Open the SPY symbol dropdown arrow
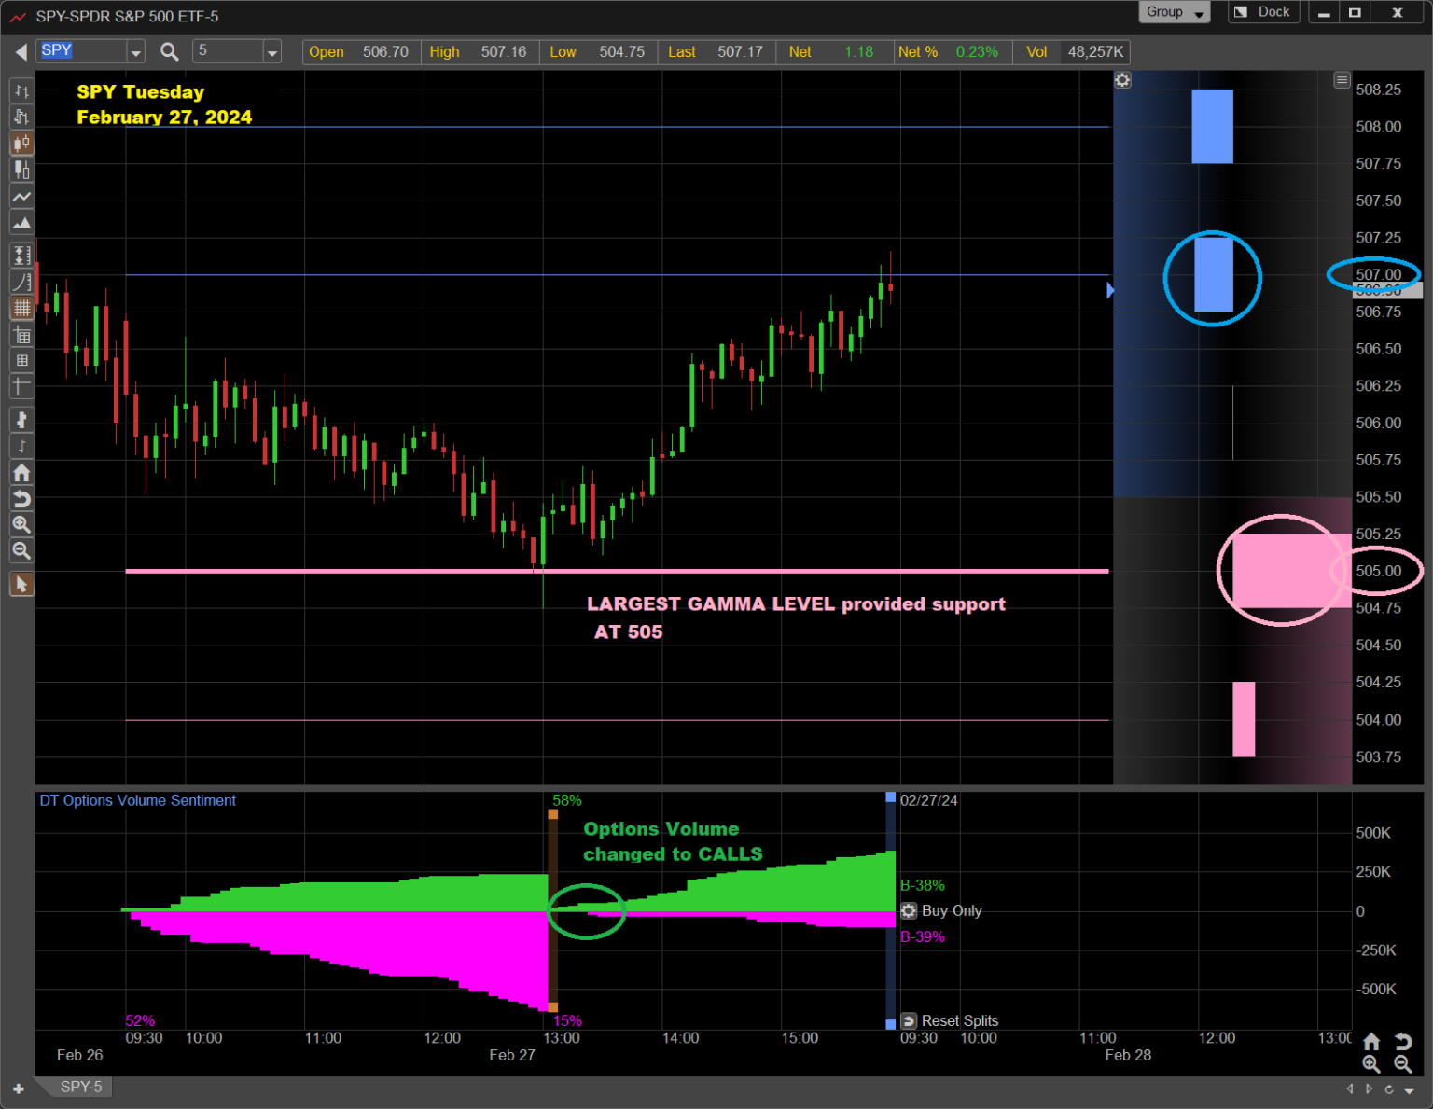The width and height of the screenshot is (1433, 1109). (136, 52)
